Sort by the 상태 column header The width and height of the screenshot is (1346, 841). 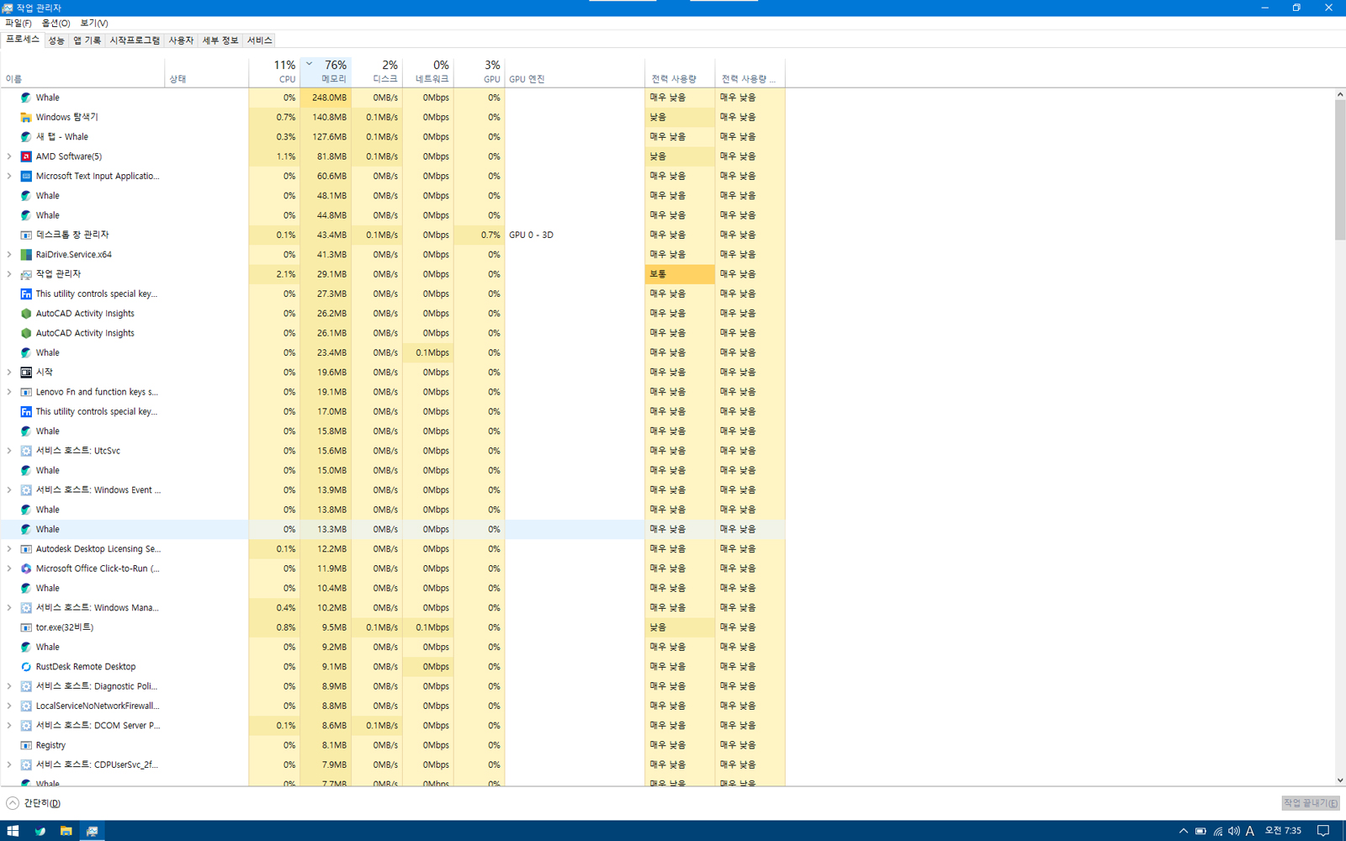click(207, 71)
